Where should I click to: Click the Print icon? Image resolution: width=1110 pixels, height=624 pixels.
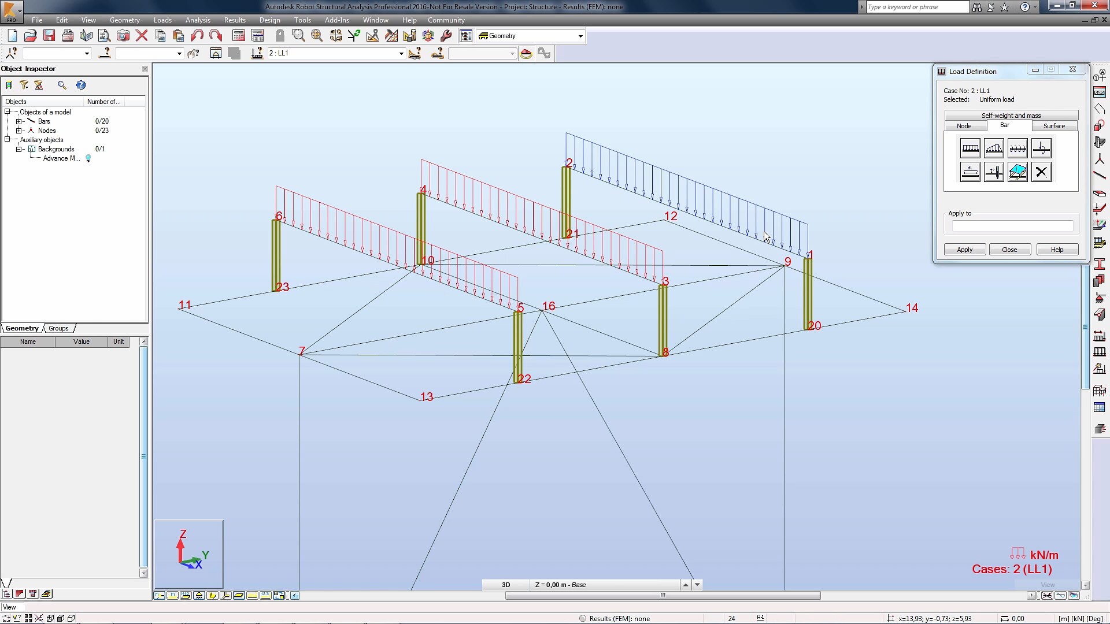68,36
